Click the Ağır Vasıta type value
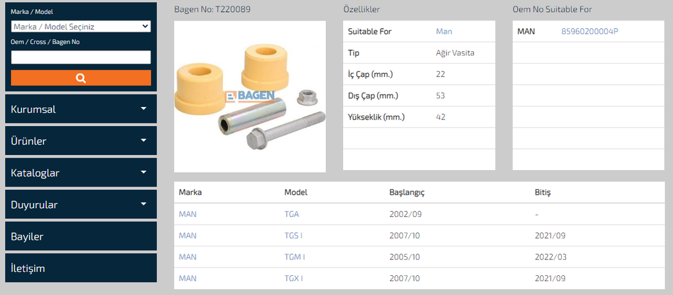Viewport: 673px width, 295px height. 455,53
